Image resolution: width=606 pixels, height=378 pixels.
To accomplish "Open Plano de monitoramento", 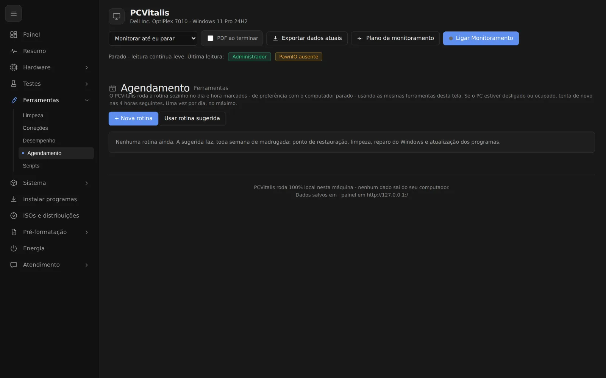I will pyautogui.click(x=395, y=38).
